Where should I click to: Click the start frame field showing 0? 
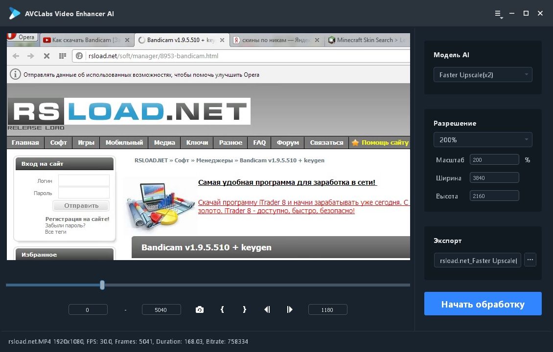tap(88, 310)
